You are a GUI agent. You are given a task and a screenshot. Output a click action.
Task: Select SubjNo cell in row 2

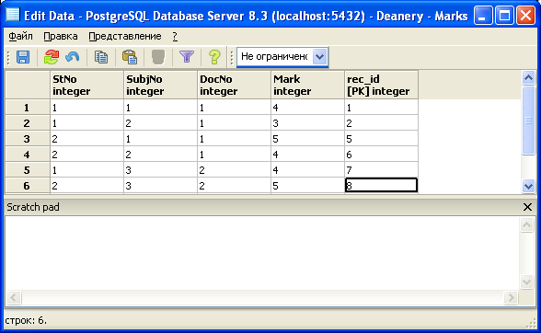(x=160, y=123)
